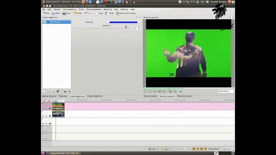Switch to the Монитор клипа tab
The image size is (276, 155).
point(150,96)
